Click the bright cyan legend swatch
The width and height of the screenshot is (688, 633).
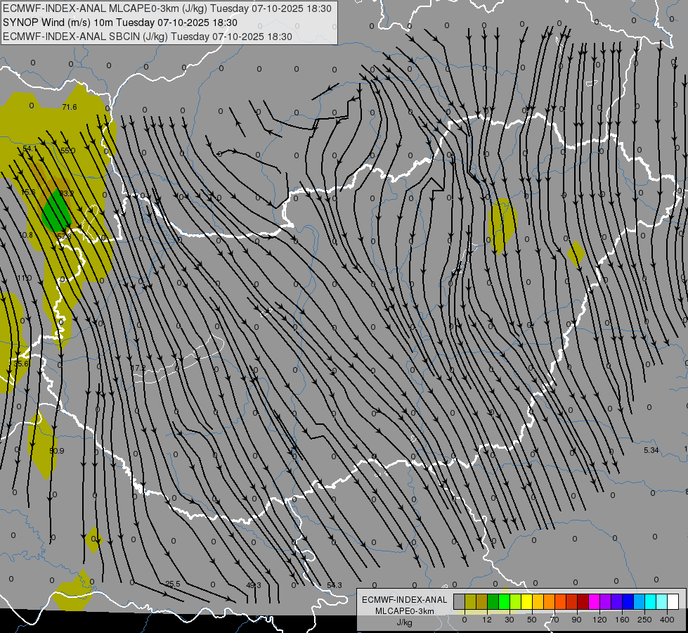coord(650,601)
